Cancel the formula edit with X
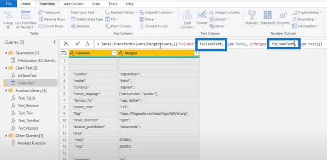 (66, 44)
